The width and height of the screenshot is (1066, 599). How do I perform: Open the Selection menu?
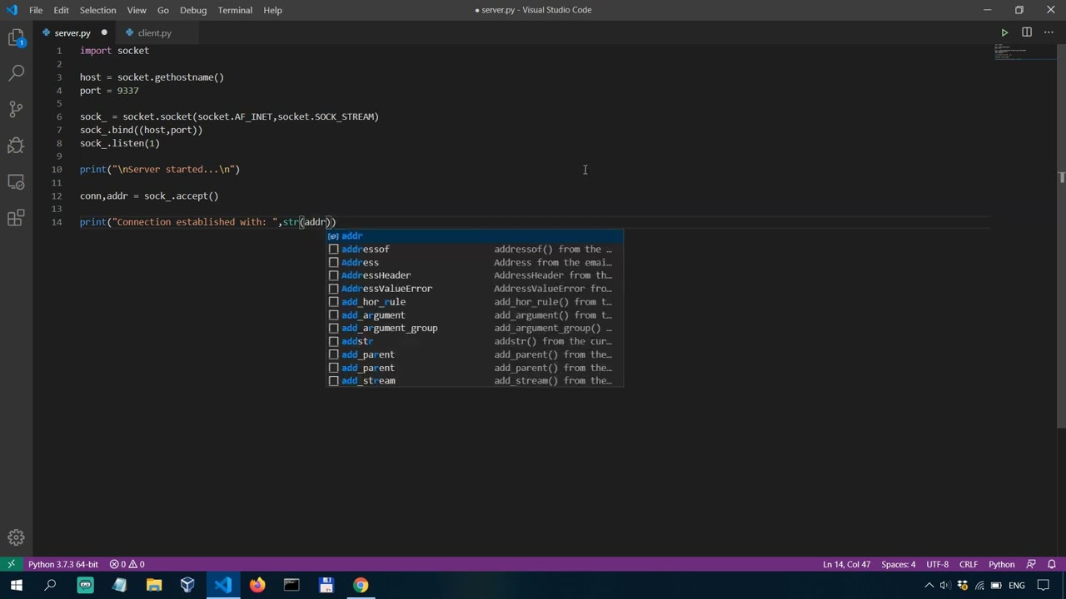pyautogui.click(x=97, y=10)
